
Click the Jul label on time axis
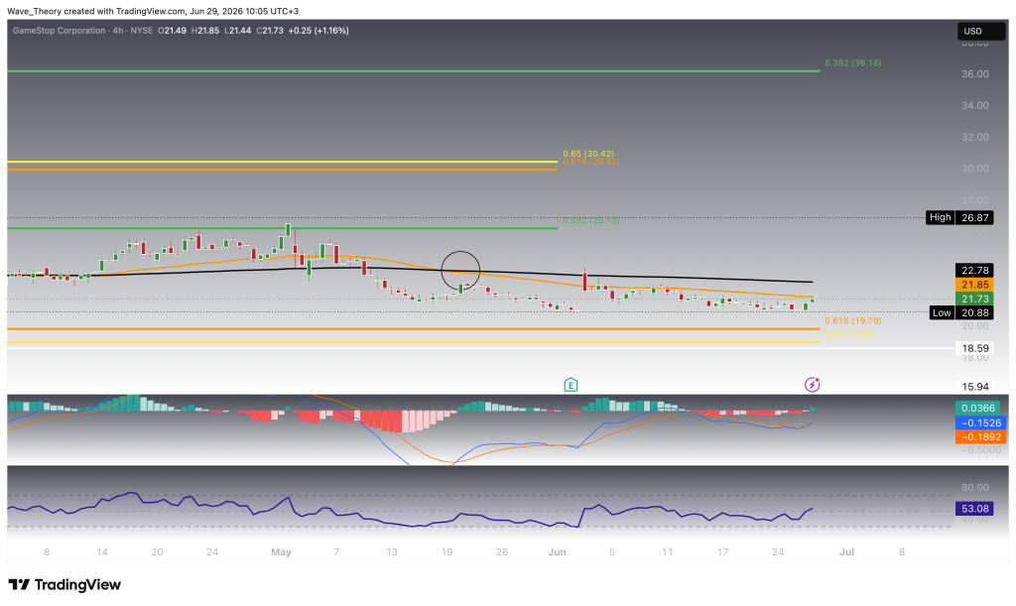(x=846, y=552)
